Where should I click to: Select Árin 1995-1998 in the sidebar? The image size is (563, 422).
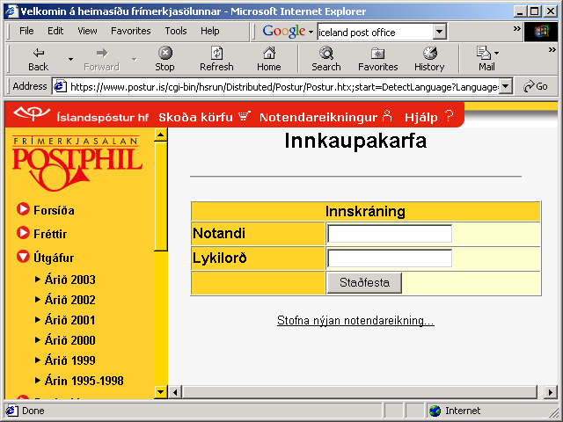click(84, 381)
